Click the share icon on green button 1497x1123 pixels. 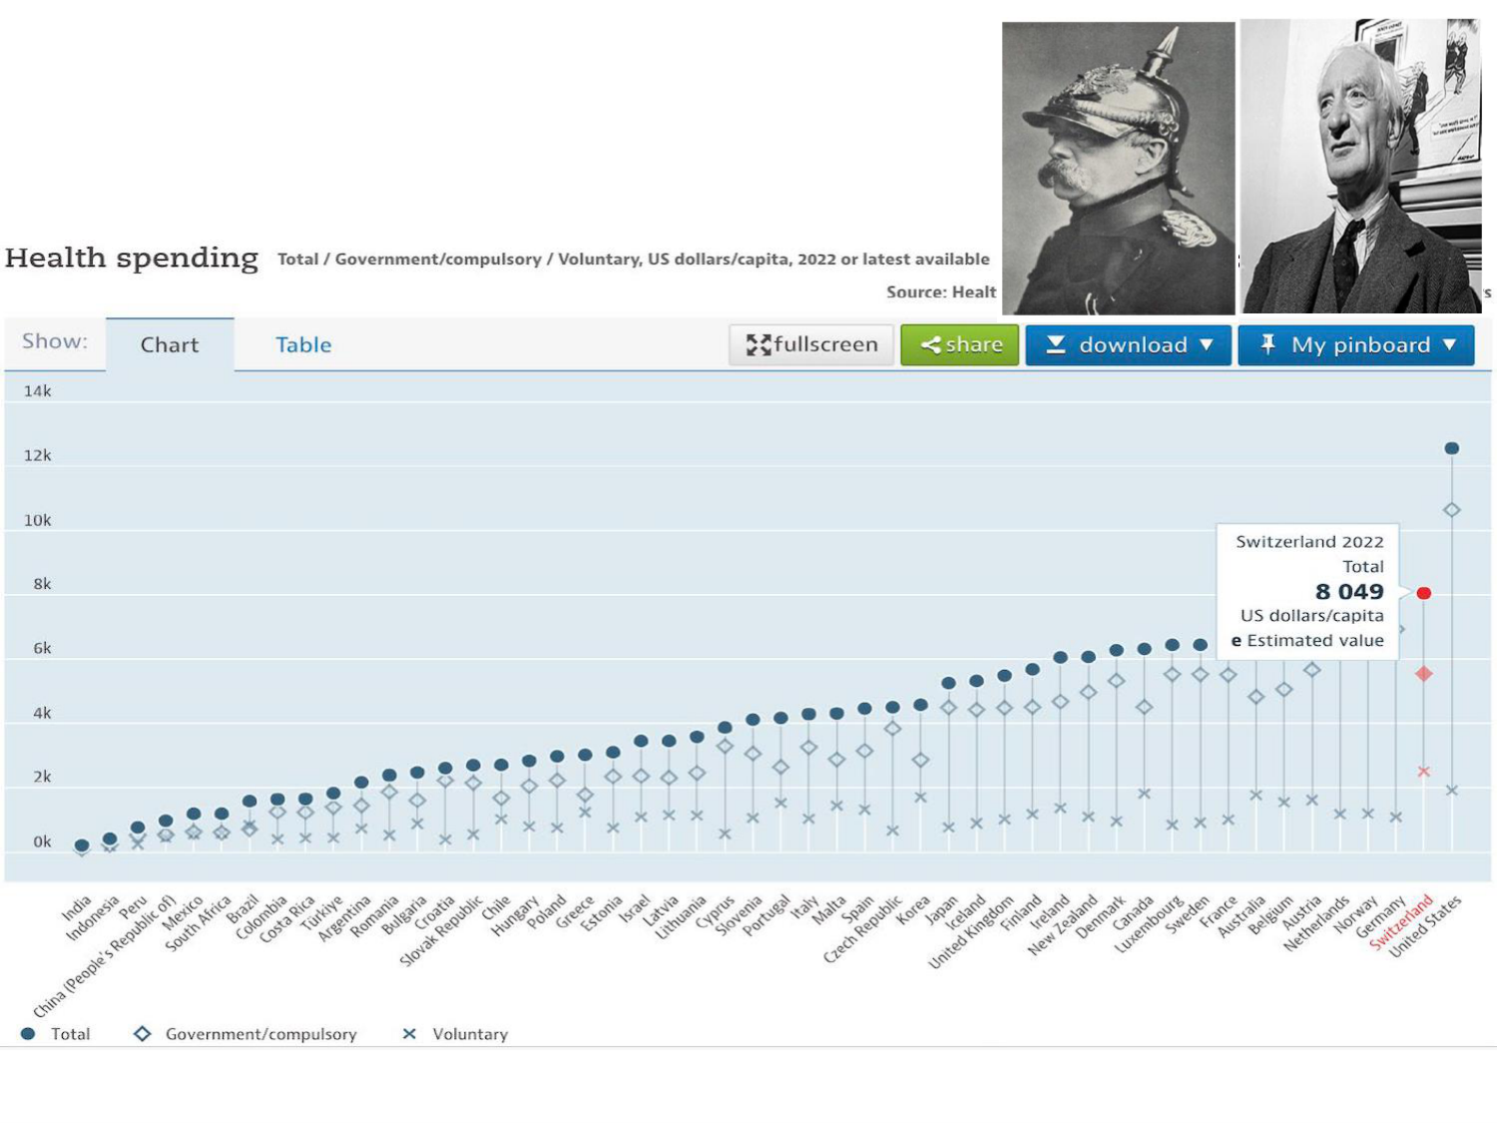930,345
